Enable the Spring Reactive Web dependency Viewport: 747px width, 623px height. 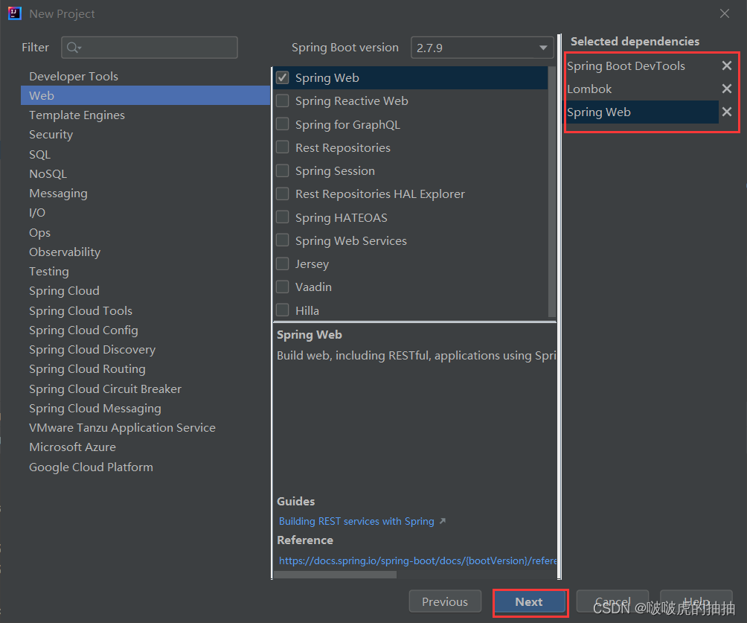[283, 100]
